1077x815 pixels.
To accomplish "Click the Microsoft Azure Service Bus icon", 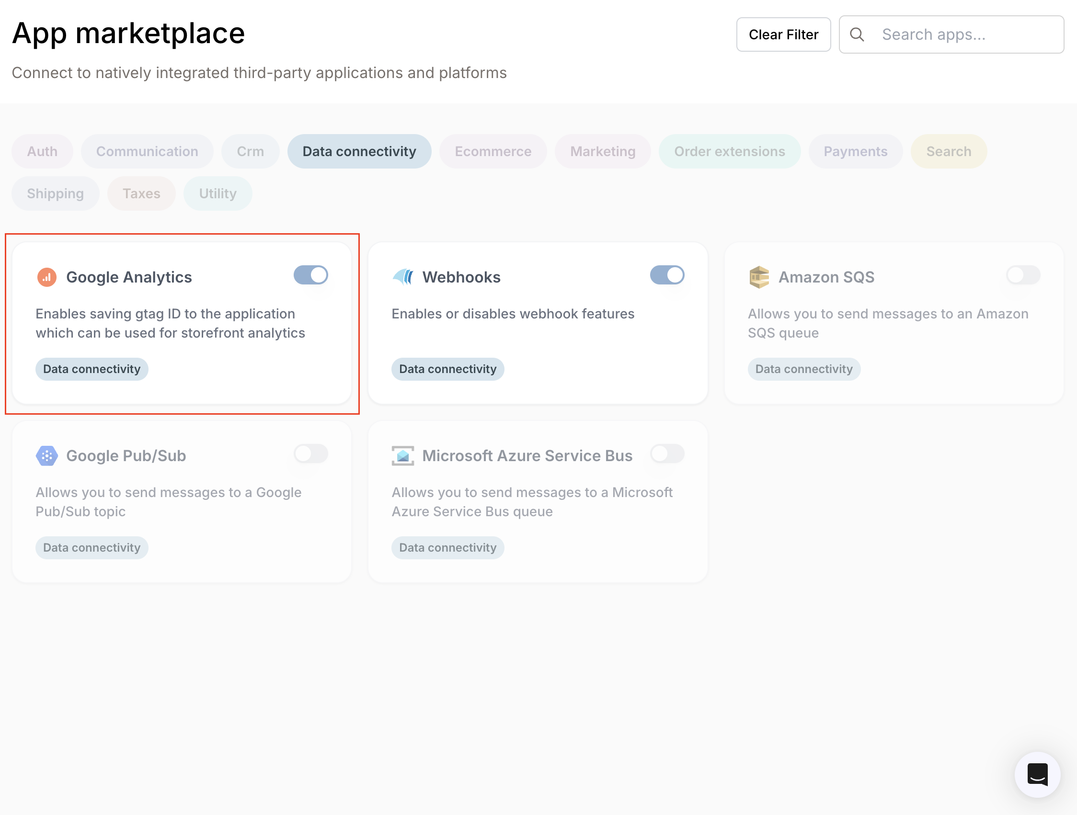I will (x=402, y=455).
